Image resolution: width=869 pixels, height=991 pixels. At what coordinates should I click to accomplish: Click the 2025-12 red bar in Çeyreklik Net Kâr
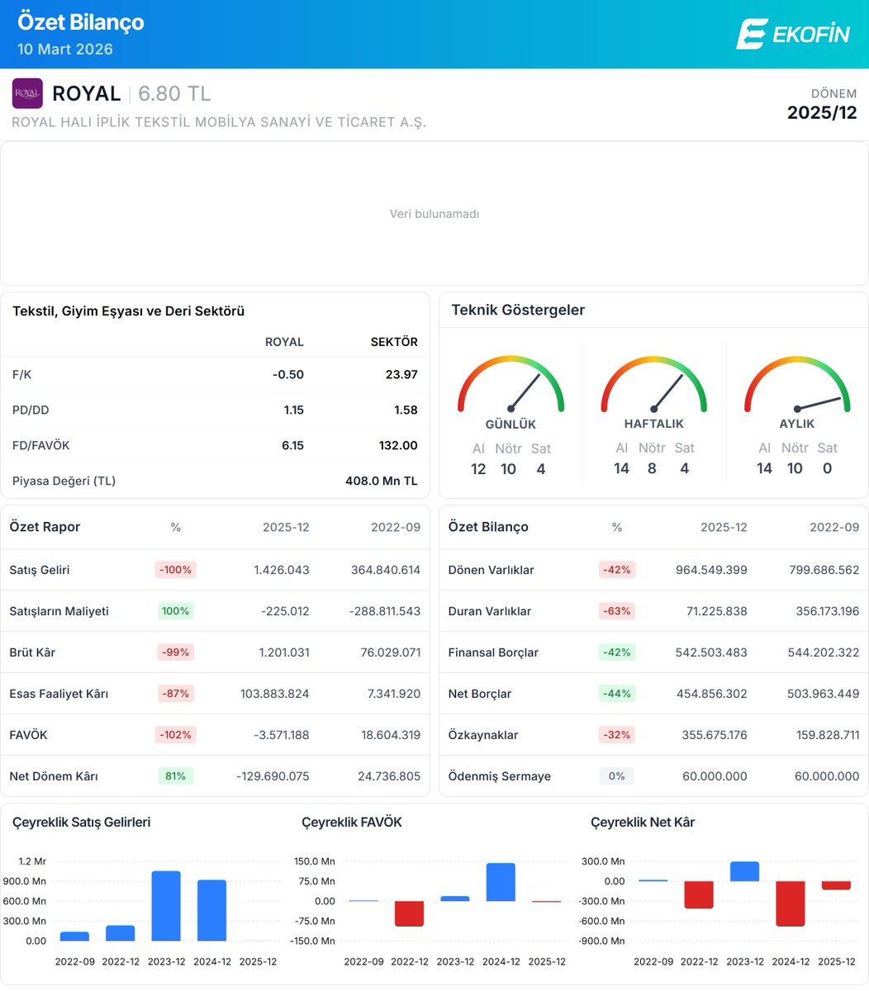[836, 885]
